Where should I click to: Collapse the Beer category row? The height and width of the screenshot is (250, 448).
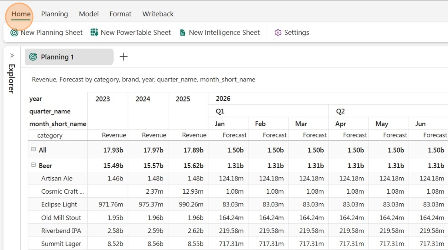[34, 165]
